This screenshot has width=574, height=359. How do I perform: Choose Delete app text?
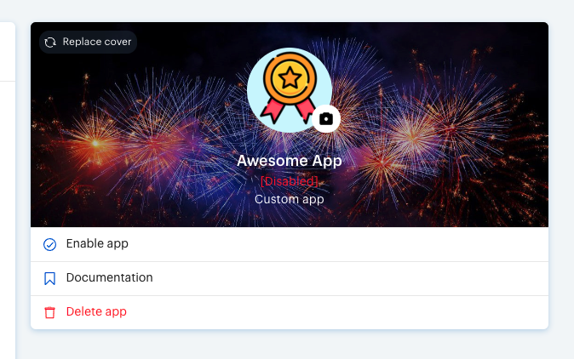[x=96, y=311]
